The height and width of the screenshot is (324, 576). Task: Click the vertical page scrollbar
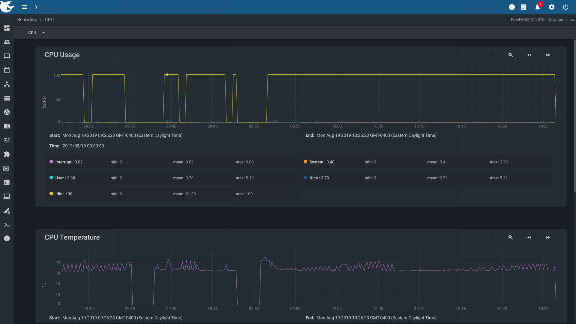tap(574, 116)
